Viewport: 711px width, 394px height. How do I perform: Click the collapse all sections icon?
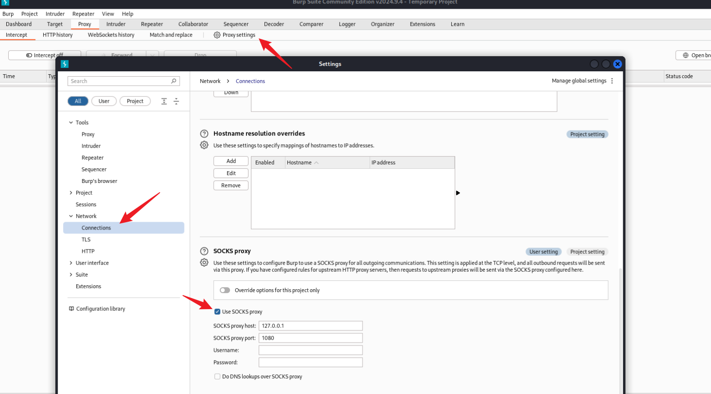176,101
